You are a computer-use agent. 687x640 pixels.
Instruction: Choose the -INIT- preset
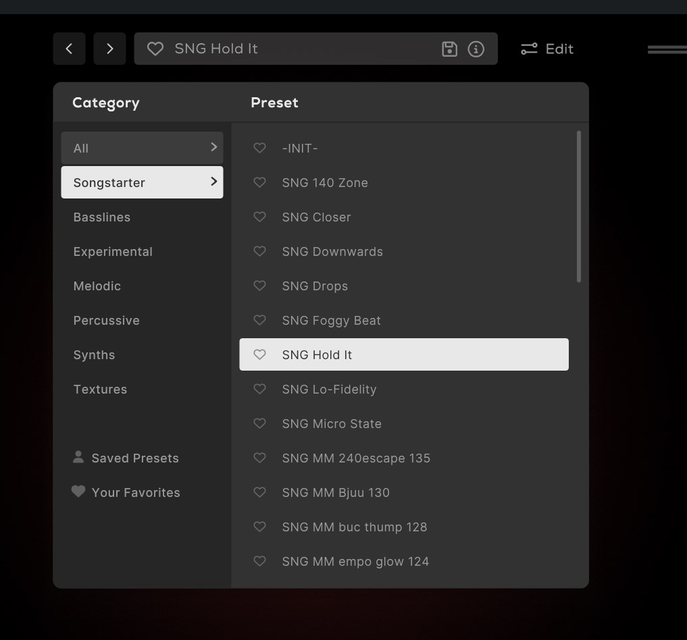[300, 148]
